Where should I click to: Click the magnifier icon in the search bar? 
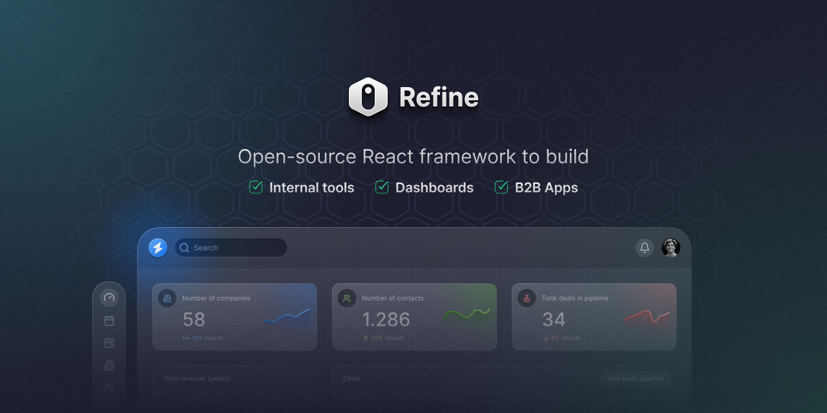(x=183, y=247)
